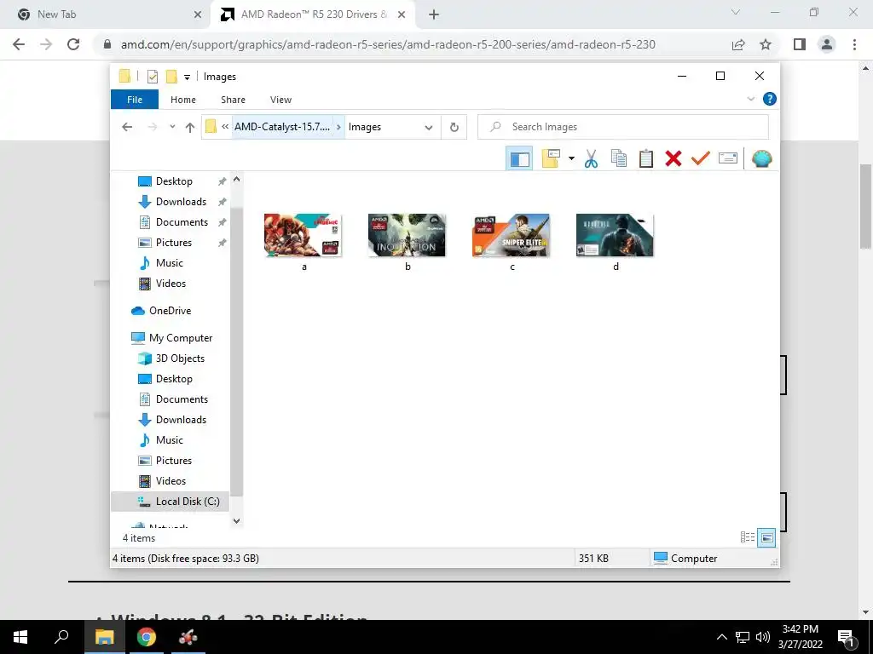
Task: Click the blue shell globe icon
Action: tap(761, 159)
